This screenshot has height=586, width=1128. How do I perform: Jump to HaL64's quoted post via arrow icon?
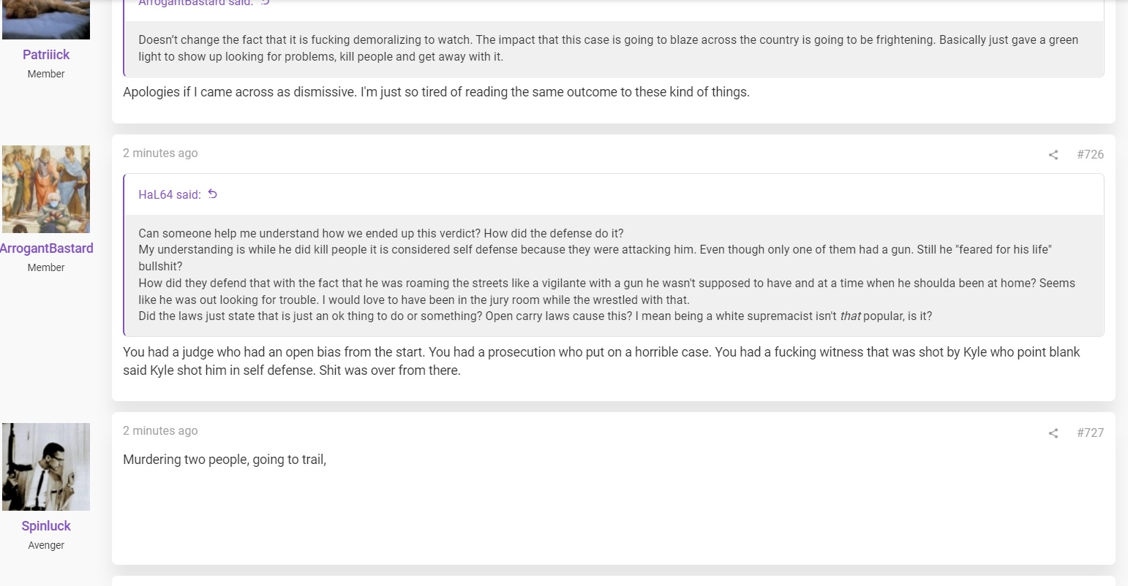[x=213, y=194]
